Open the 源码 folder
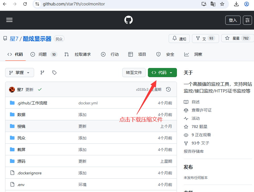The image size is (254, 192). [x=21, y=161]
